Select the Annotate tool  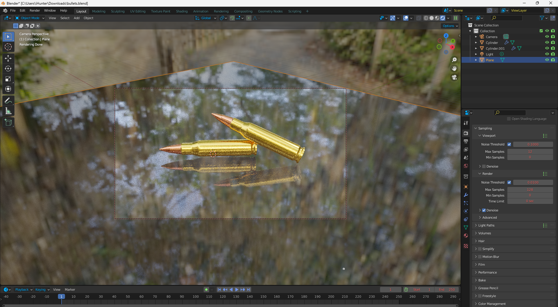(8, 101)
